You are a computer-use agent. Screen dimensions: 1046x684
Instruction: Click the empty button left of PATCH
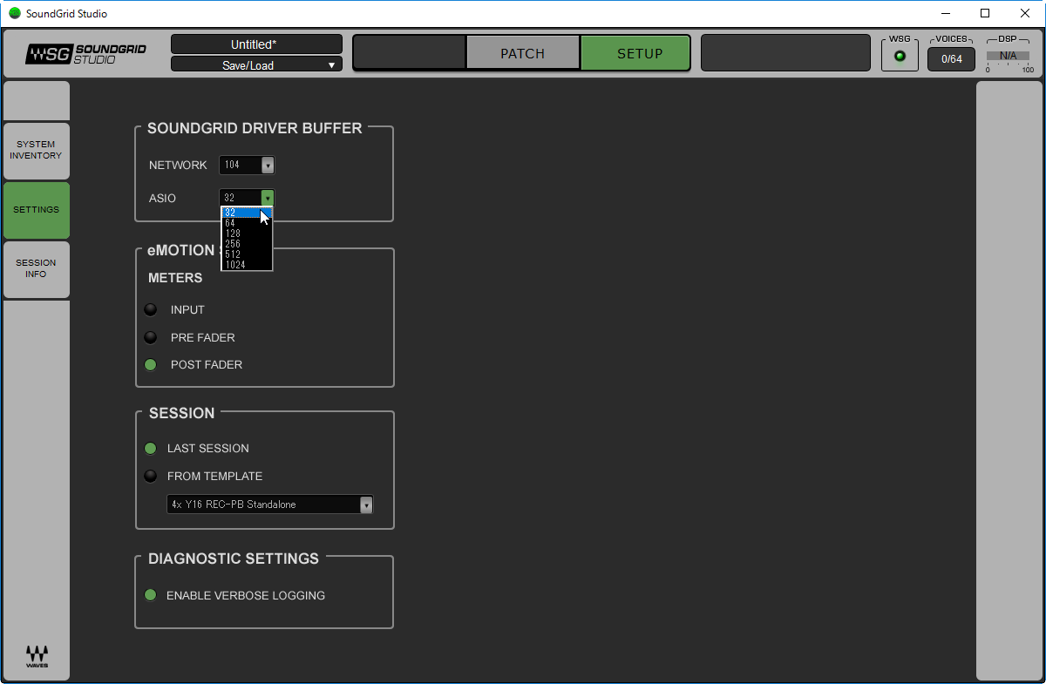[x=409, y=53]
